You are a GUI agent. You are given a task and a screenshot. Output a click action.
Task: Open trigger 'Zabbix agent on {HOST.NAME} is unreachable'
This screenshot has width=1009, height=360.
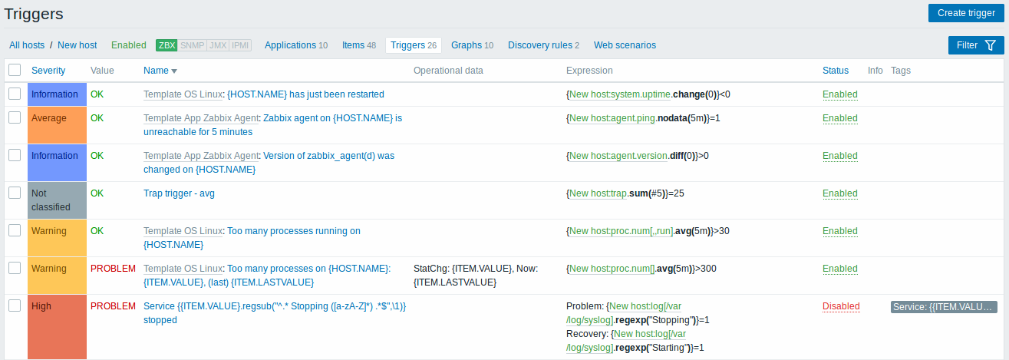coord(273,125)
